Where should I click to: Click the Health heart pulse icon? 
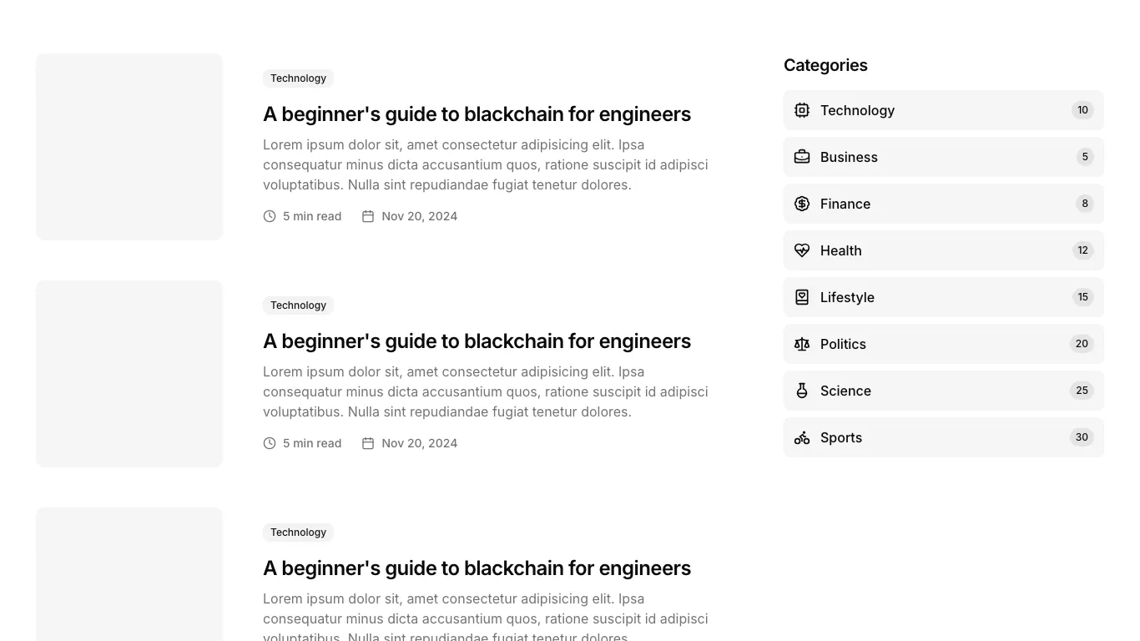coord(802,250)
